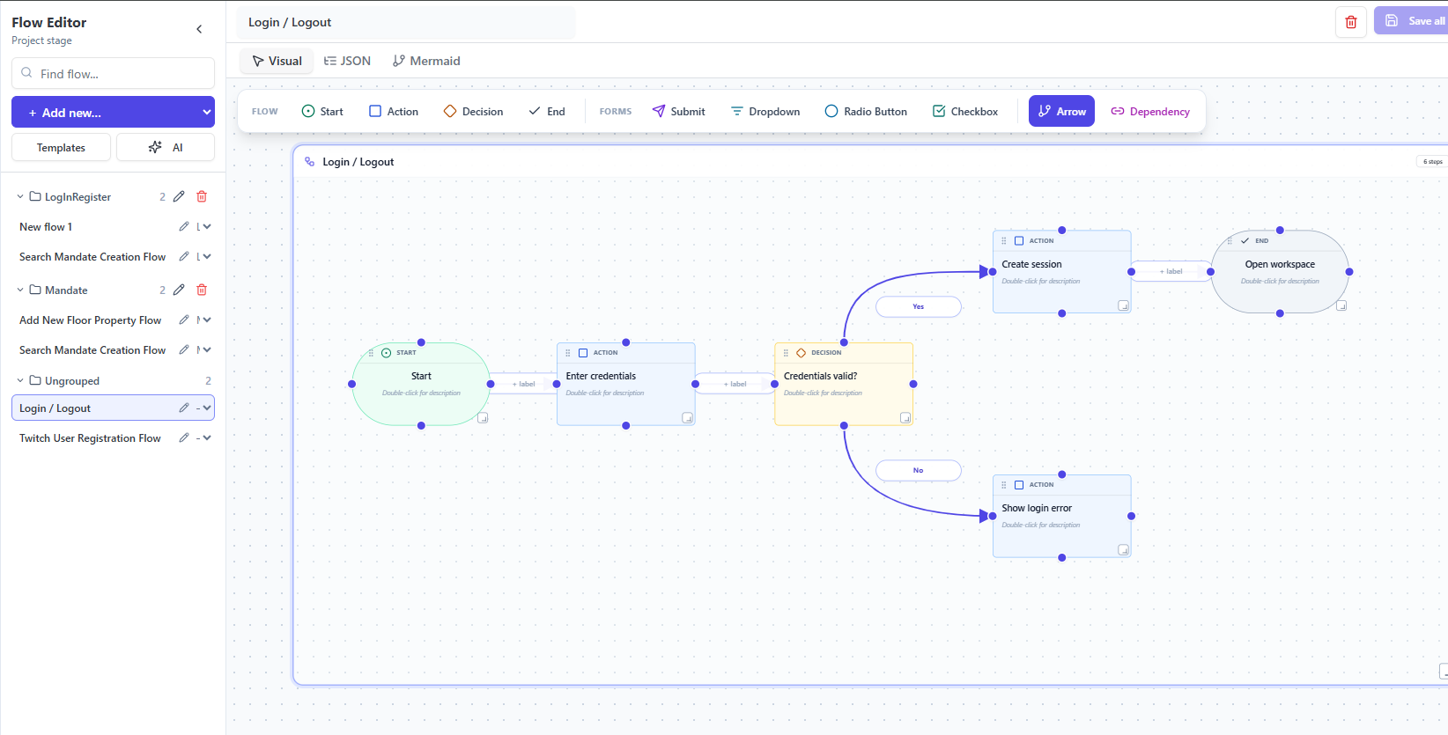Open the Add new dropdown
Viewport: 1448px width, 735px height.
click(x=208, y=112)
